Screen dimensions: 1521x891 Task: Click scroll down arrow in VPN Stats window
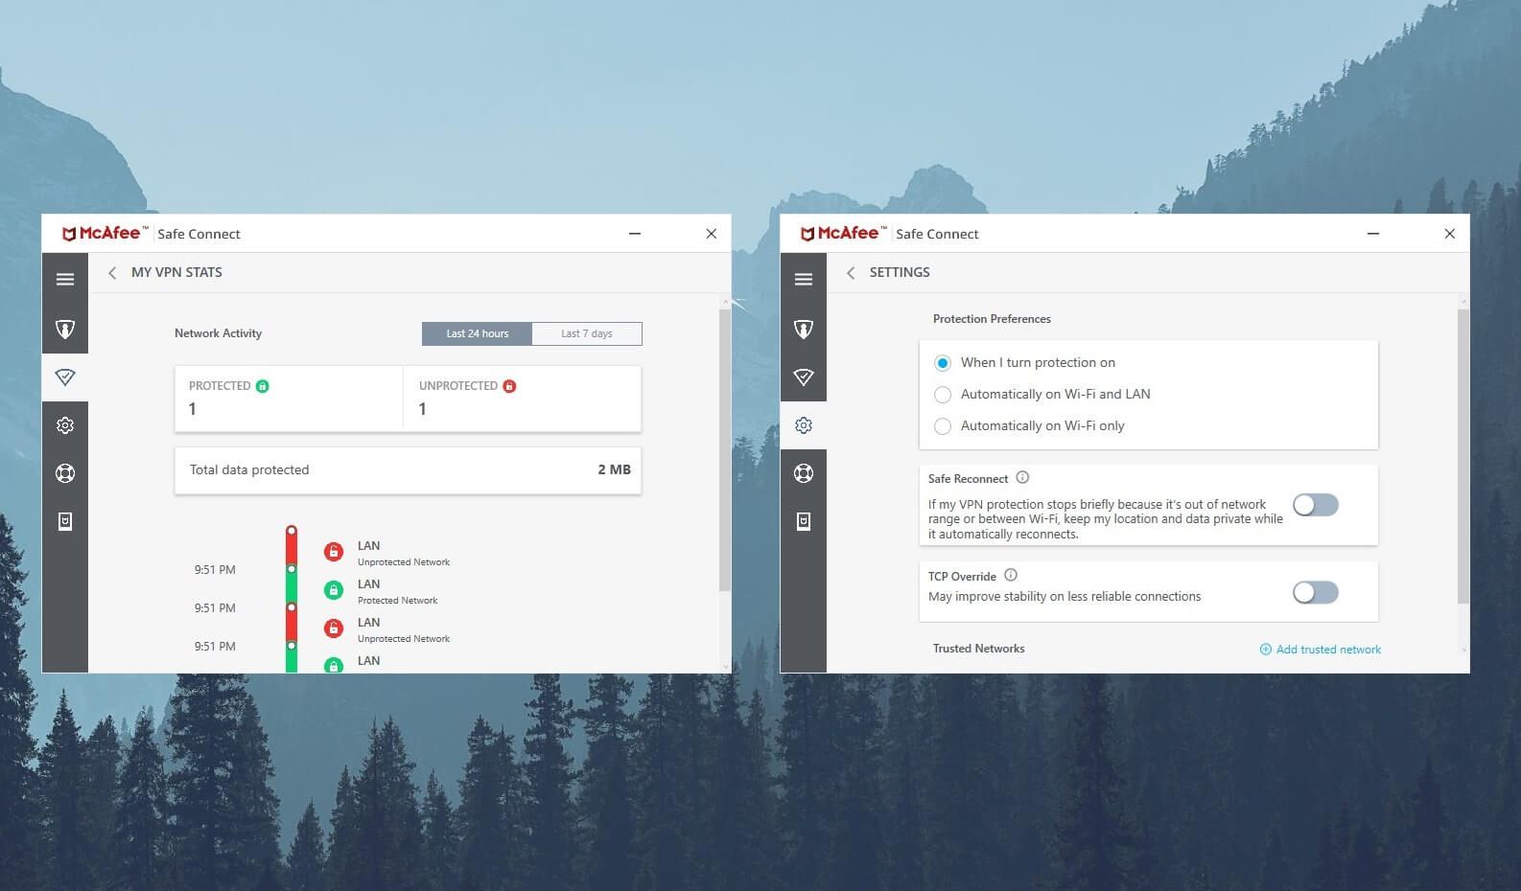pos(725,666)
